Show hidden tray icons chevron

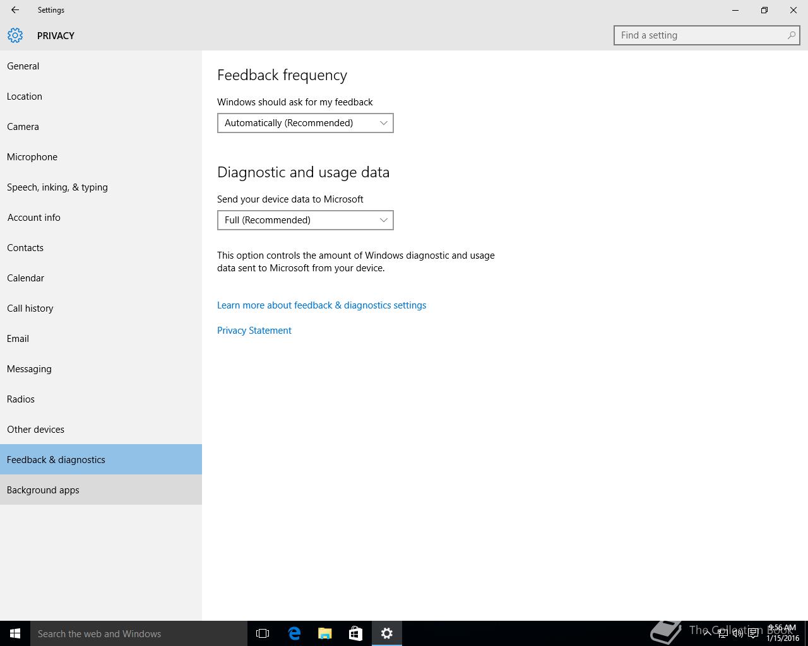coord(708,633)
